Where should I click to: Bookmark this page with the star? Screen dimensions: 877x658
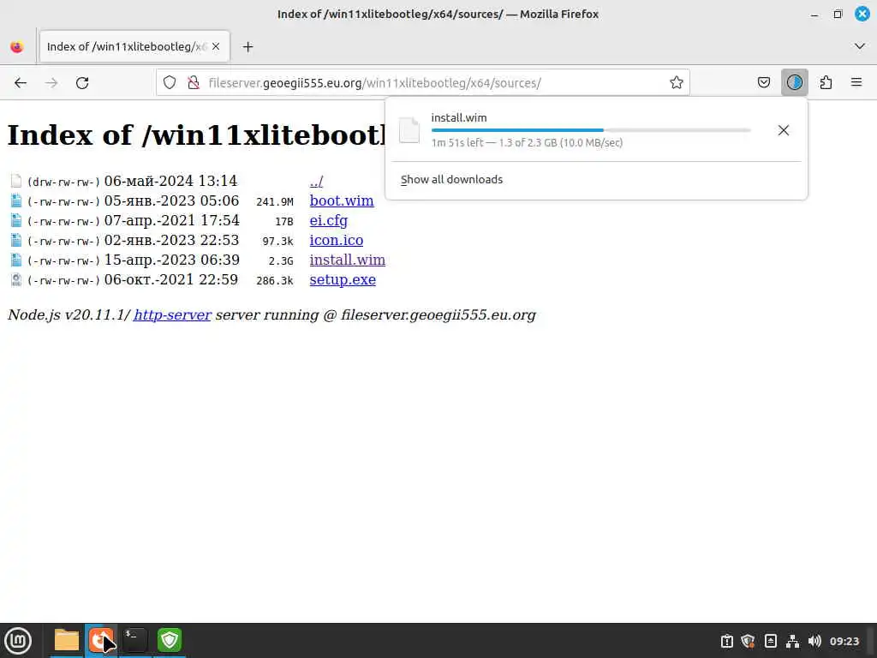677,83
